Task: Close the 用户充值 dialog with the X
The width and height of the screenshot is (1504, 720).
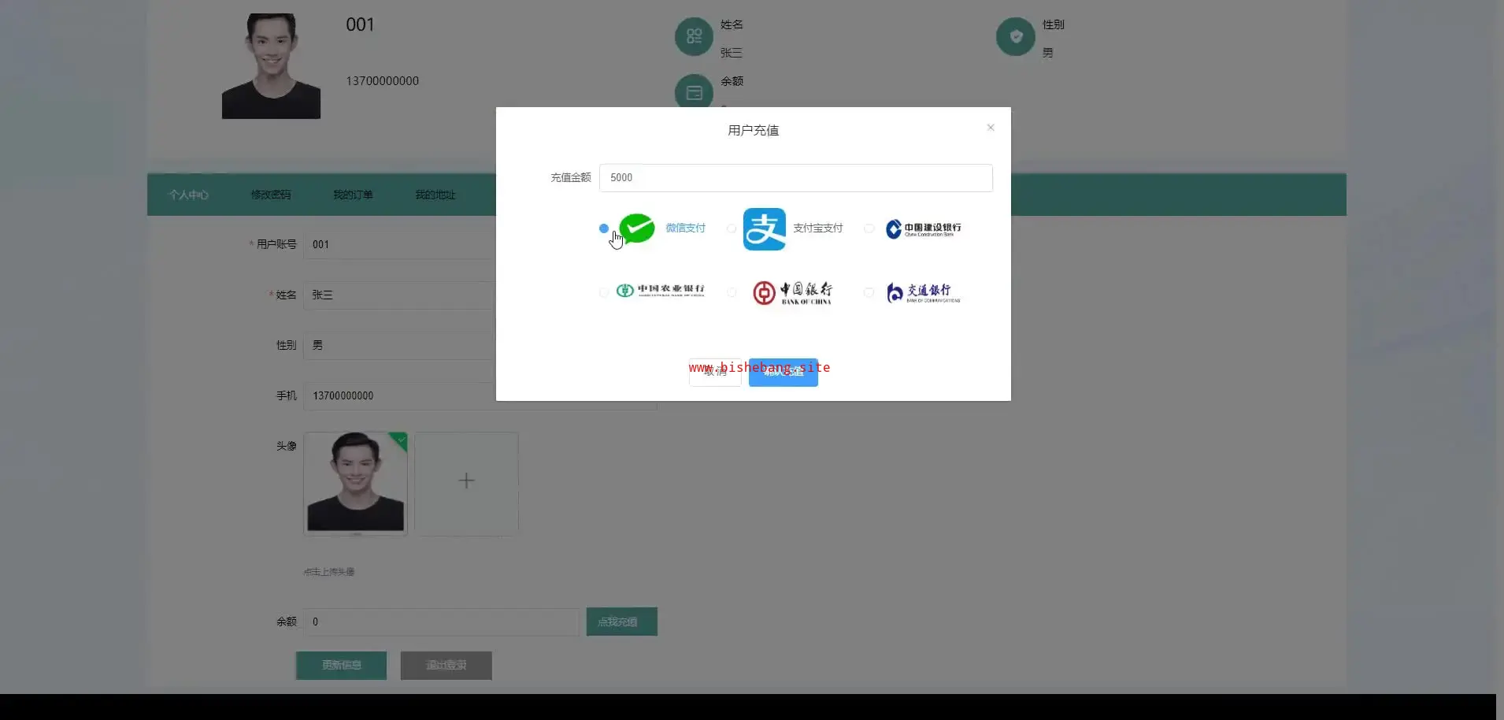Action: (x=991, y=128)
